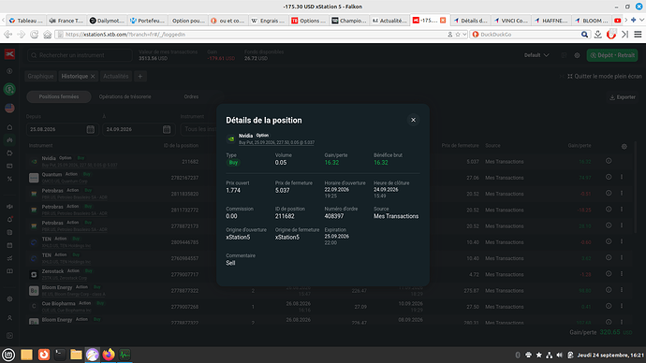This screenshot has height=363, width=646.
Task: Open the calendar picker for date 25.08.2026
Action: point(91,129)
